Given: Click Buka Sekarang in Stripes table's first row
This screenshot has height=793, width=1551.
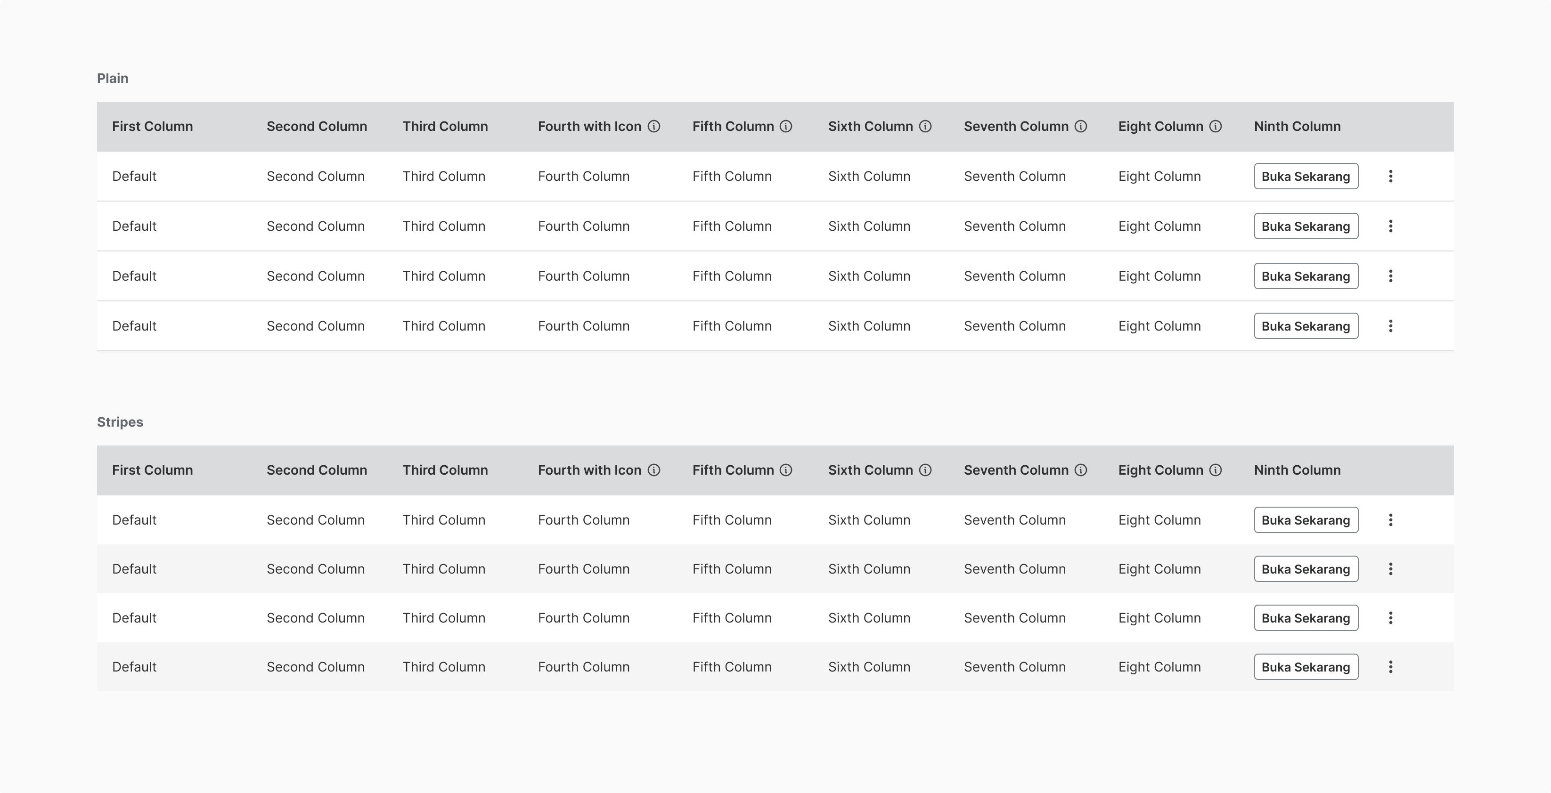Looking at the screenshot, I should [1306, 520].
